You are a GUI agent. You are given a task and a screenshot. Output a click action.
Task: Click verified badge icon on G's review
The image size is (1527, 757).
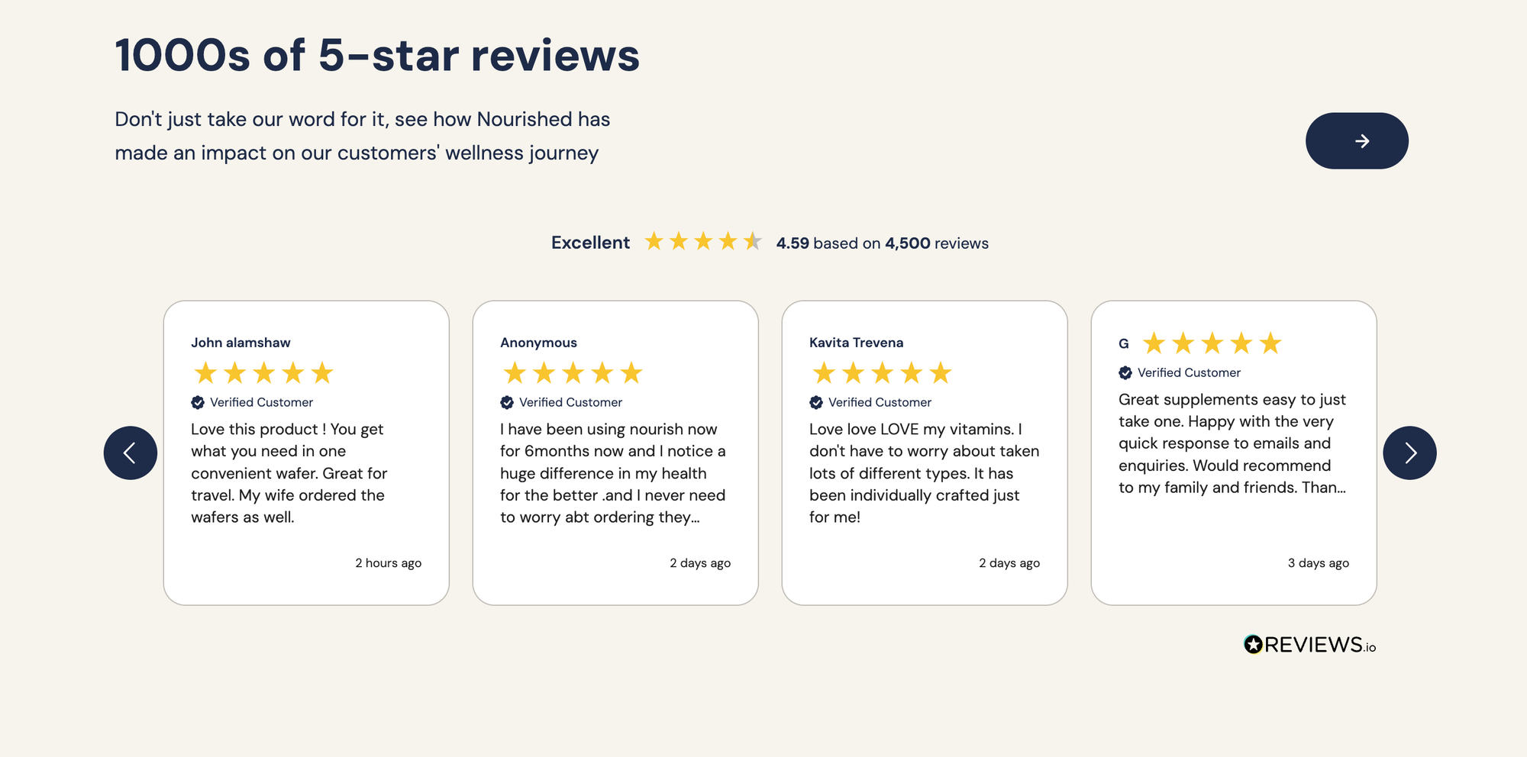(1125, 372)
